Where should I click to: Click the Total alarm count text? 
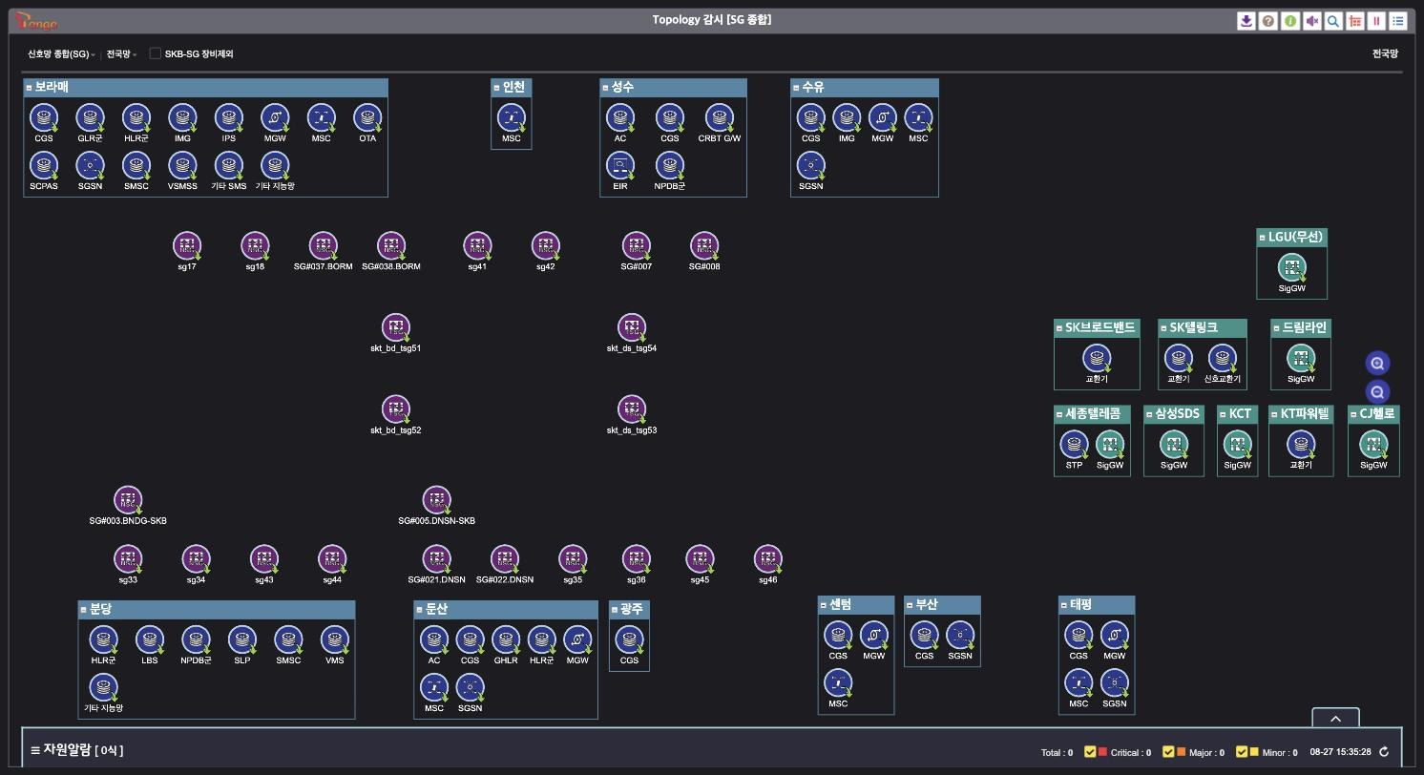pyautogui.click(x=1057, y=753)
